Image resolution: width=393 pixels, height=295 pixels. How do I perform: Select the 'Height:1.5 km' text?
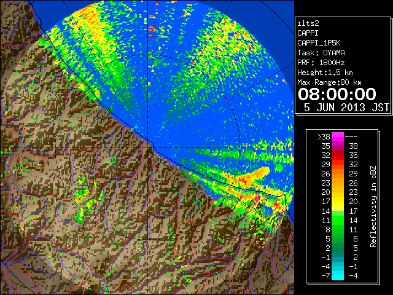point(325,73)
